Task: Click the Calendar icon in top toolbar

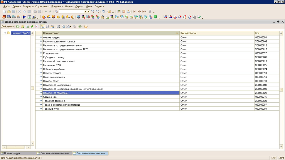Action: [124, 11]
